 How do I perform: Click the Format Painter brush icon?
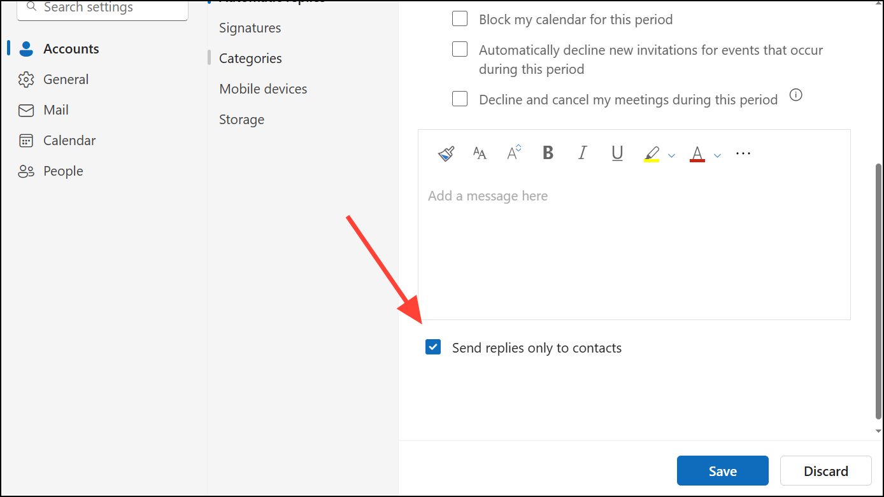point(446,153)
